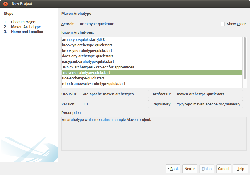Proceed with the Next button
Screen dimensions: 250x175
[x=190, y=169]
